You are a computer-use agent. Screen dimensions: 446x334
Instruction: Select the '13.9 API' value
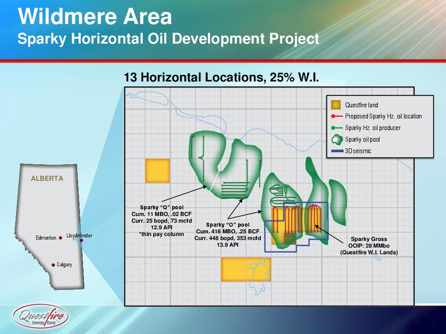227,245
